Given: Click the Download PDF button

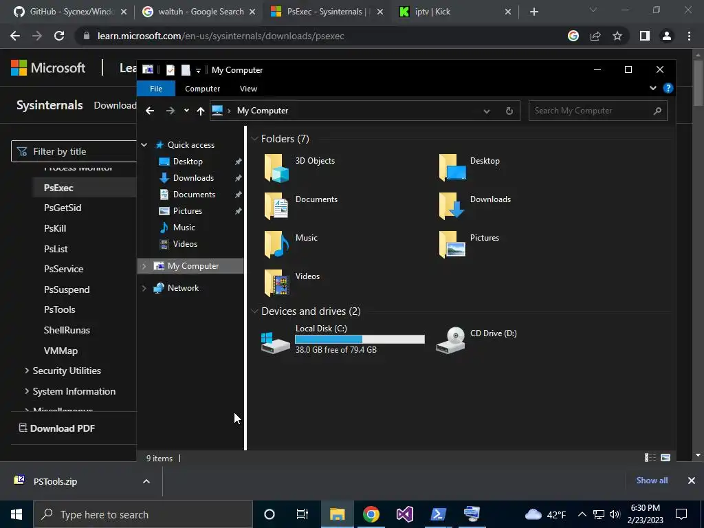Looking at the screenshot, I should pos(56,428).
